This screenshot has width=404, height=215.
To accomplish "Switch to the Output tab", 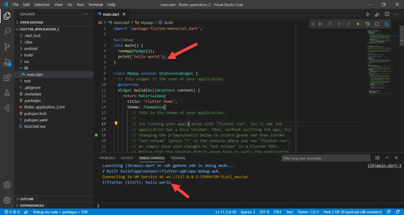I will pos(127,158).
